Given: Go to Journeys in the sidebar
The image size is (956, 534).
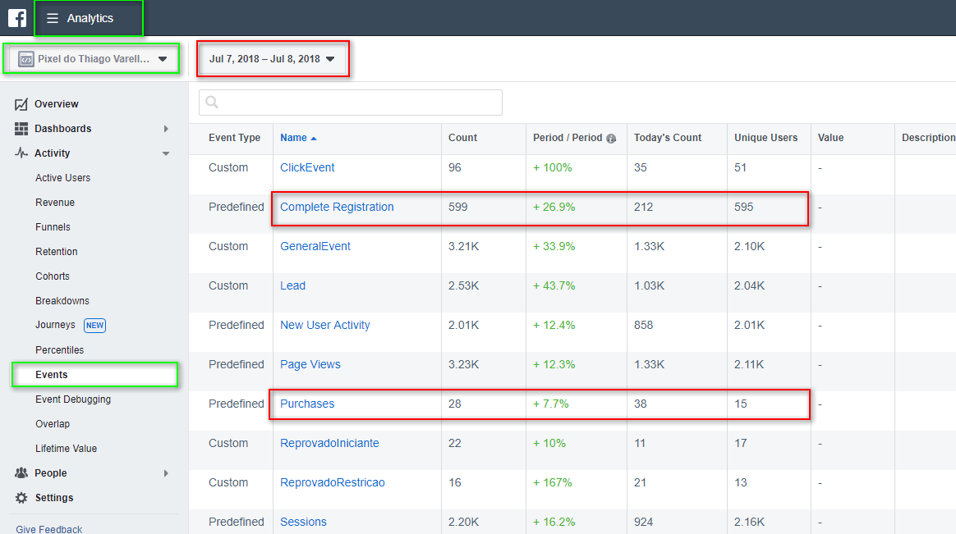Looking at the screenshot, I should (55, 326).
